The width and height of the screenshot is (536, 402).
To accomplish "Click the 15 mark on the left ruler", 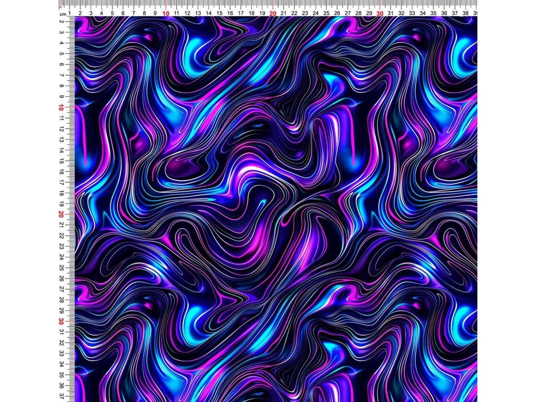I will coord(62,161).
